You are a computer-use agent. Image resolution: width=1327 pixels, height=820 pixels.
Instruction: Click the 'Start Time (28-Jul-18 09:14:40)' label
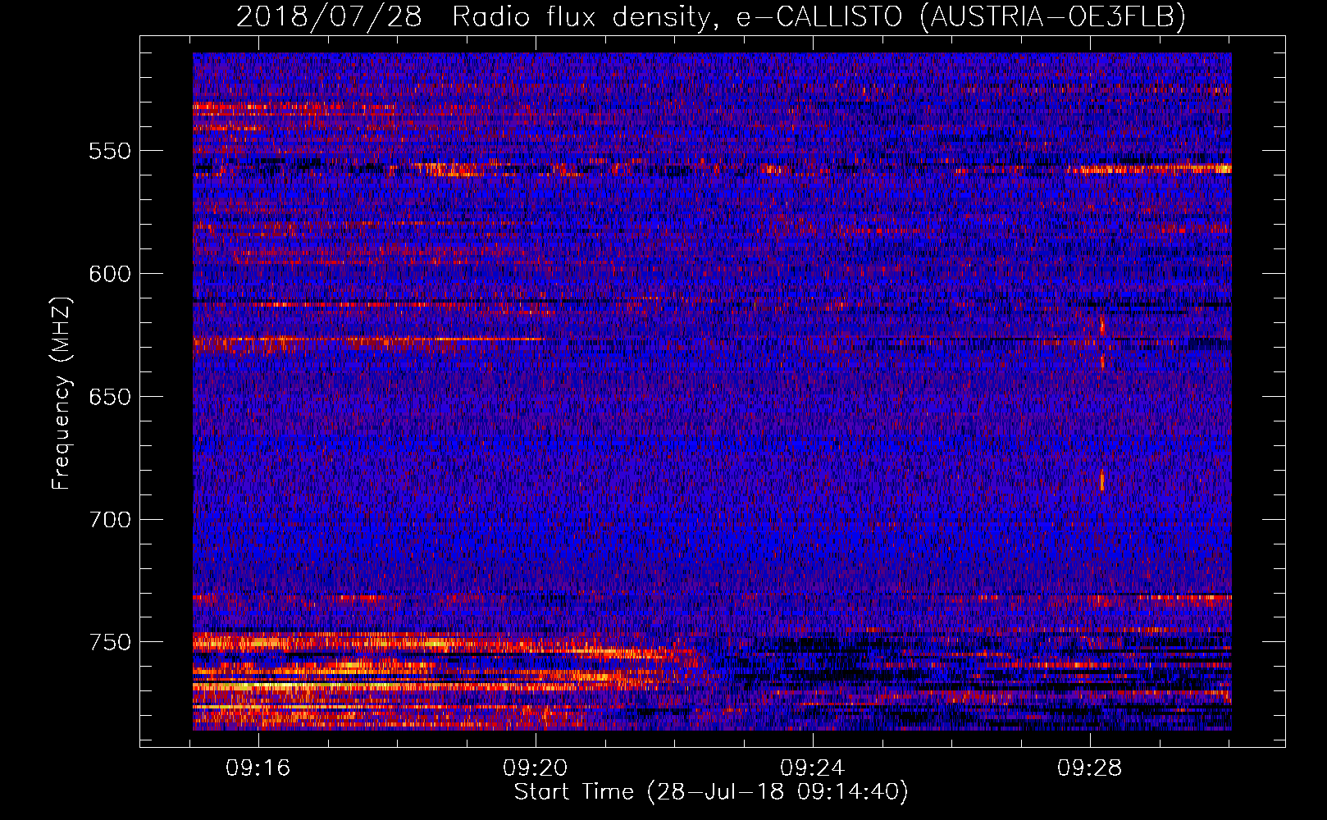[x=711, y=792]
